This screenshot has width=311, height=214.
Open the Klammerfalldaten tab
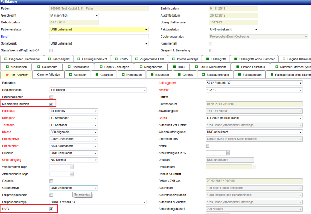[48, 74]
